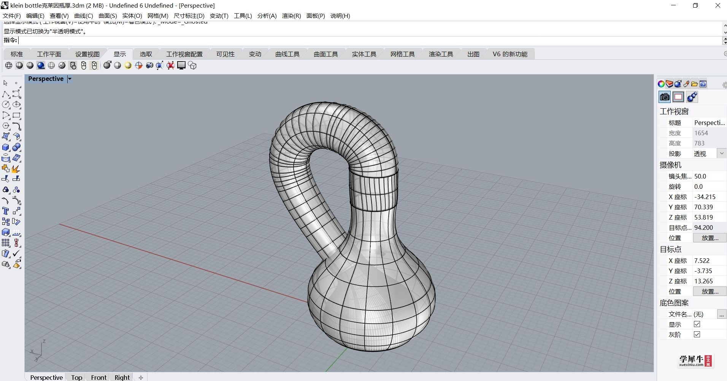Switch to the 标准 toolbar tab
Viewport: 727px width, 381px height.
(x=17, y=54)
